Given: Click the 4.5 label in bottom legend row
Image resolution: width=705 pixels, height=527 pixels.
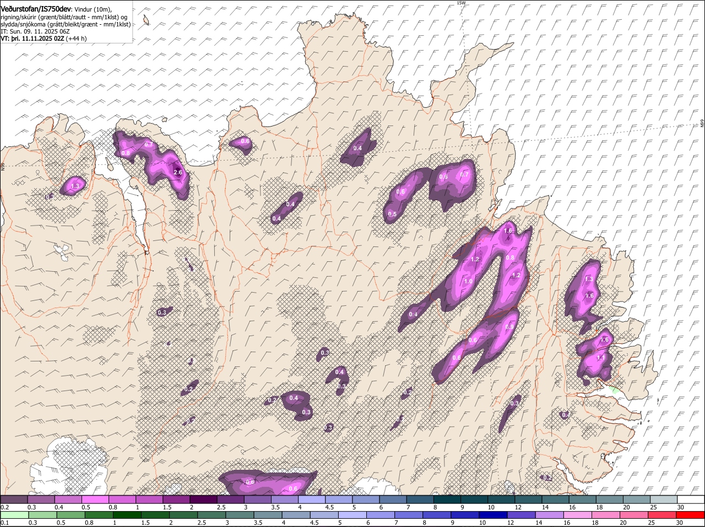Looking at the screenshot, I should pos(314,523).
